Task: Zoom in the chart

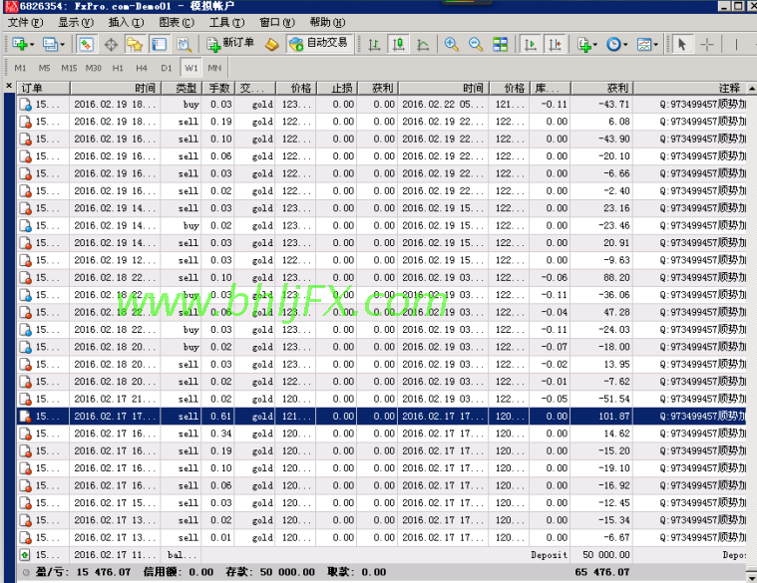Action: tap(452, 45)
